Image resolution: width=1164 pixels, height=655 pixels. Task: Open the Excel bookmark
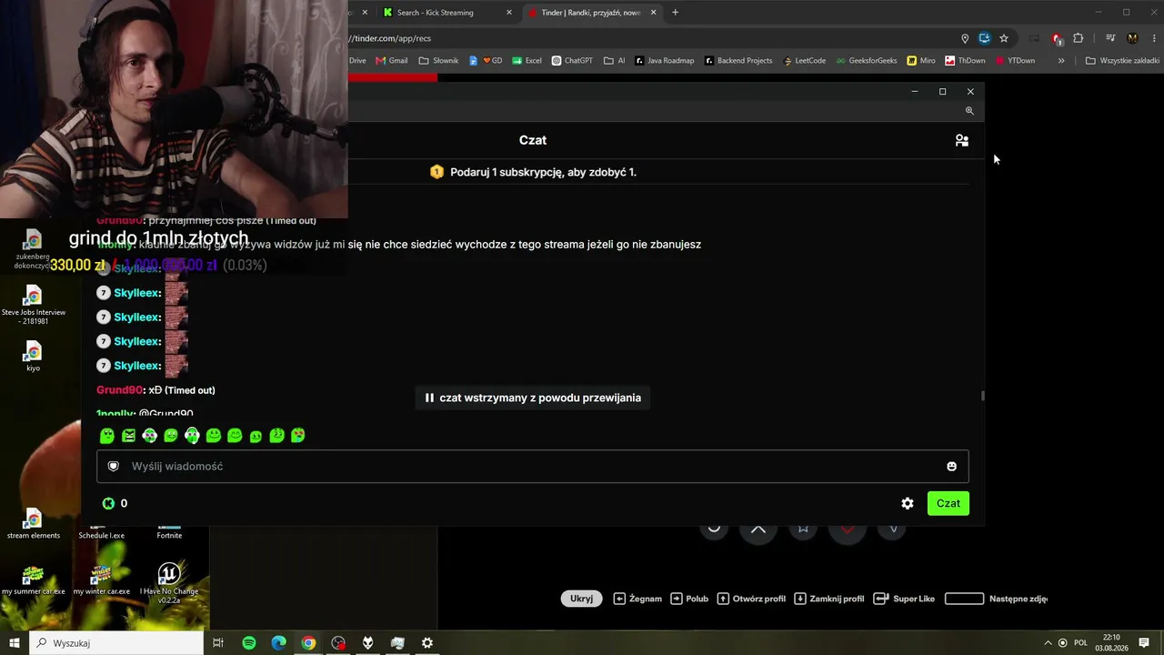(x=527, y=61)
